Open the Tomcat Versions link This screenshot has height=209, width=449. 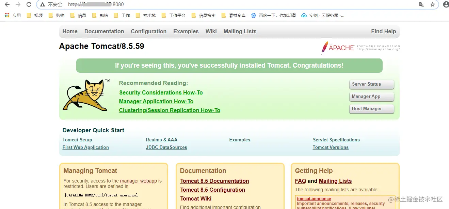tap(331, 147)
